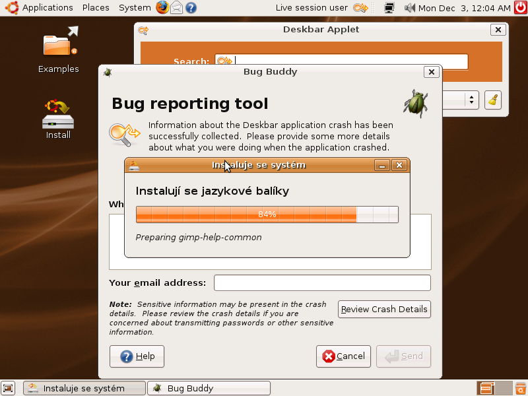528x396 pixels.
Task: Click the Preparing gimp-help-common status text
Action: [199, 238]
